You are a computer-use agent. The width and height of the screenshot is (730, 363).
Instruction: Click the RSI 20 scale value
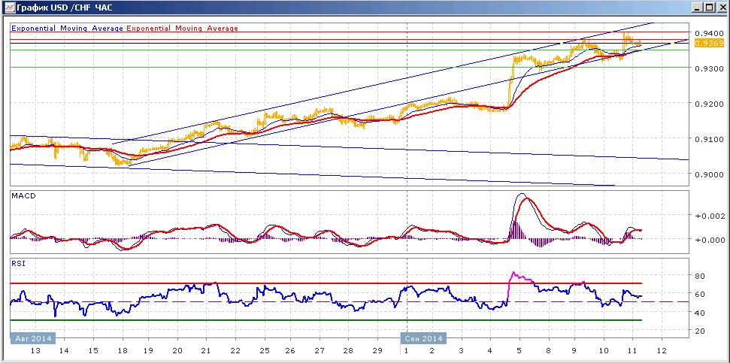tap(700, 331)
